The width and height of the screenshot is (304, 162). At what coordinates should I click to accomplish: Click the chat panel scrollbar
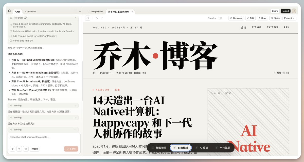[x=82, y=81]
